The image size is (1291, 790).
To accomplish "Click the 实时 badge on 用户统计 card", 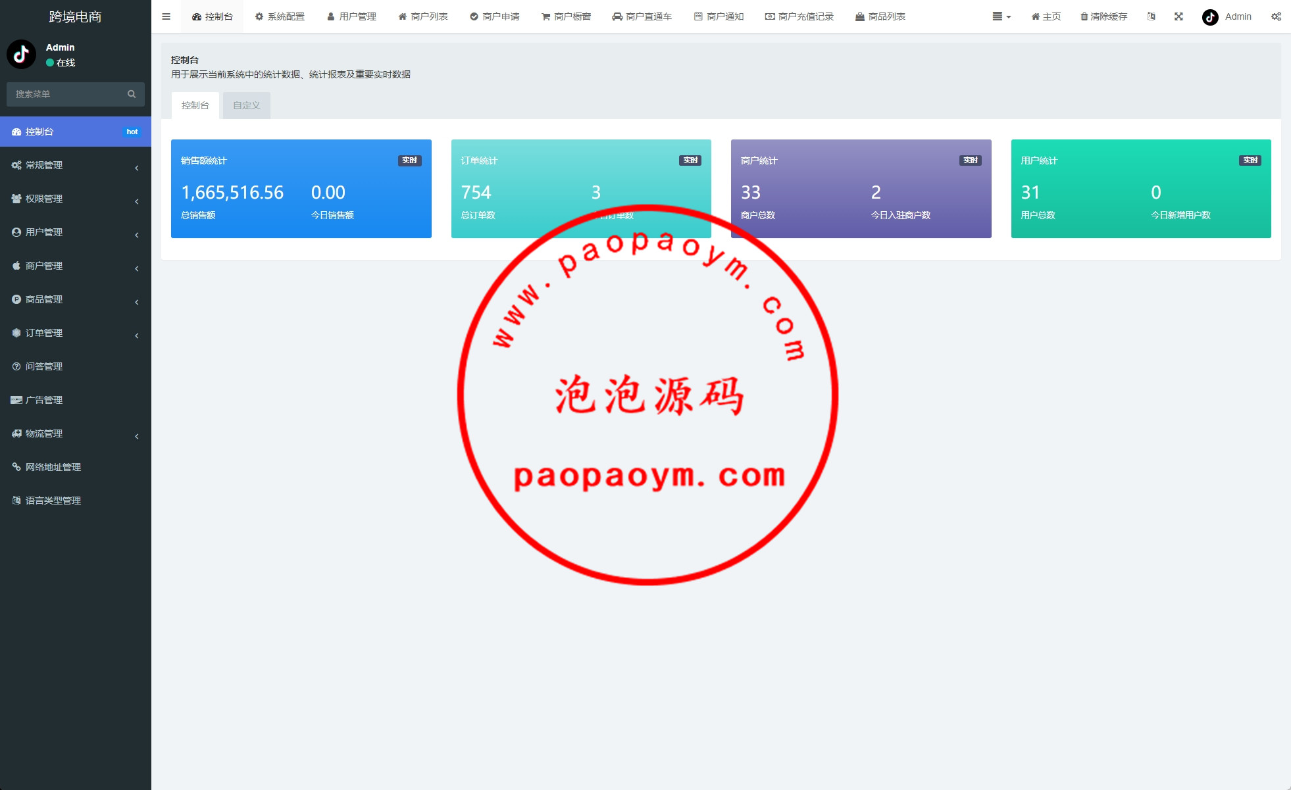I will coord(1250,160).
